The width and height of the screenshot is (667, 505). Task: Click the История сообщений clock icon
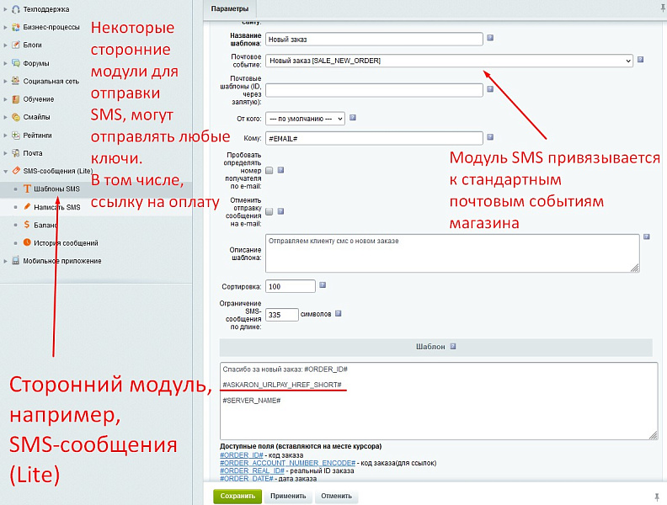27,243
